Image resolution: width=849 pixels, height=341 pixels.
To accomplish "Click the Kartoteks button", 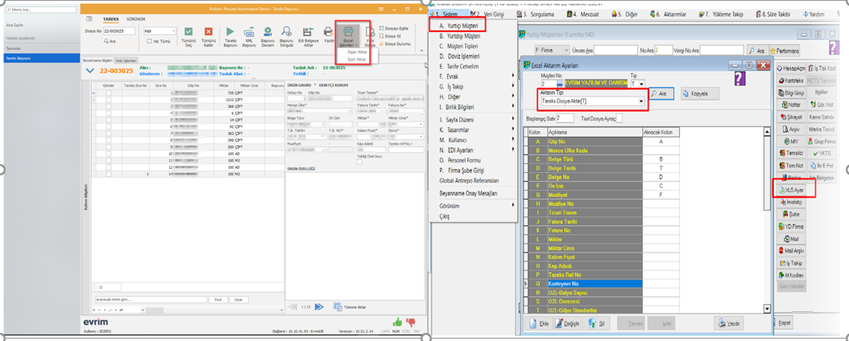I will coord(791,80).
